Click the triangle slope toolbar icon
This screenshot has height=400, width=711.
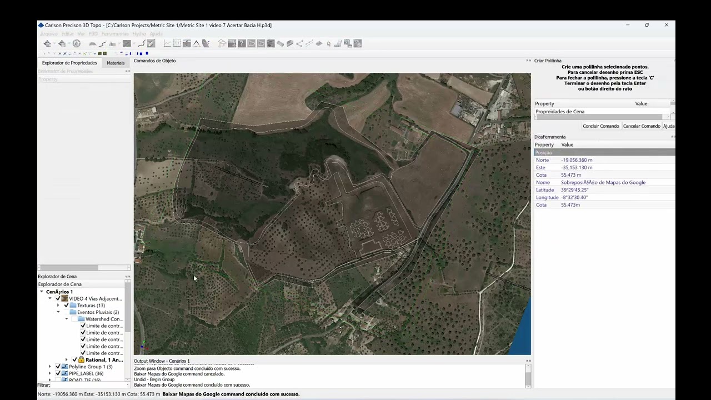[x=196, y=43]
